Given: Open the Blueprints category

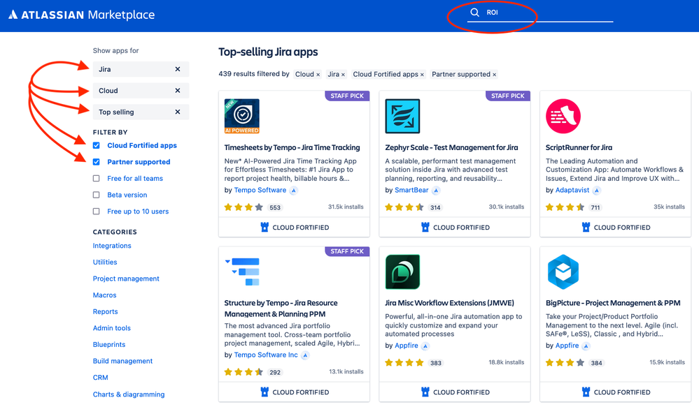Looking at the screenshot, I should pos(108,344).
